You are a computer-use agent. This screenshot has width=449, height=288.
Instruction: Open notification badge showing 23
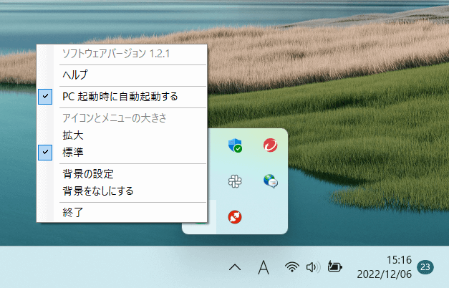[x=425, y=267]
